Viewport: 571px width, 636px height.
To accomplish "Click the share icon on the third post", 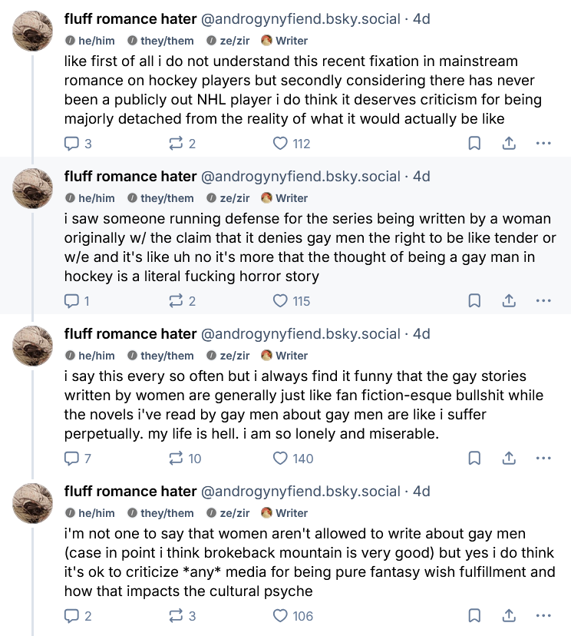I will [x=509, y=458].
